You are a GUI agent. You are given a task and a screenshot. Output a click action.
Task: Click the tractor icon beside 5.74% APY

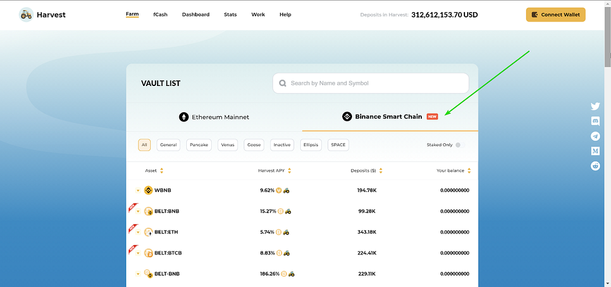[x=286, y=232]
